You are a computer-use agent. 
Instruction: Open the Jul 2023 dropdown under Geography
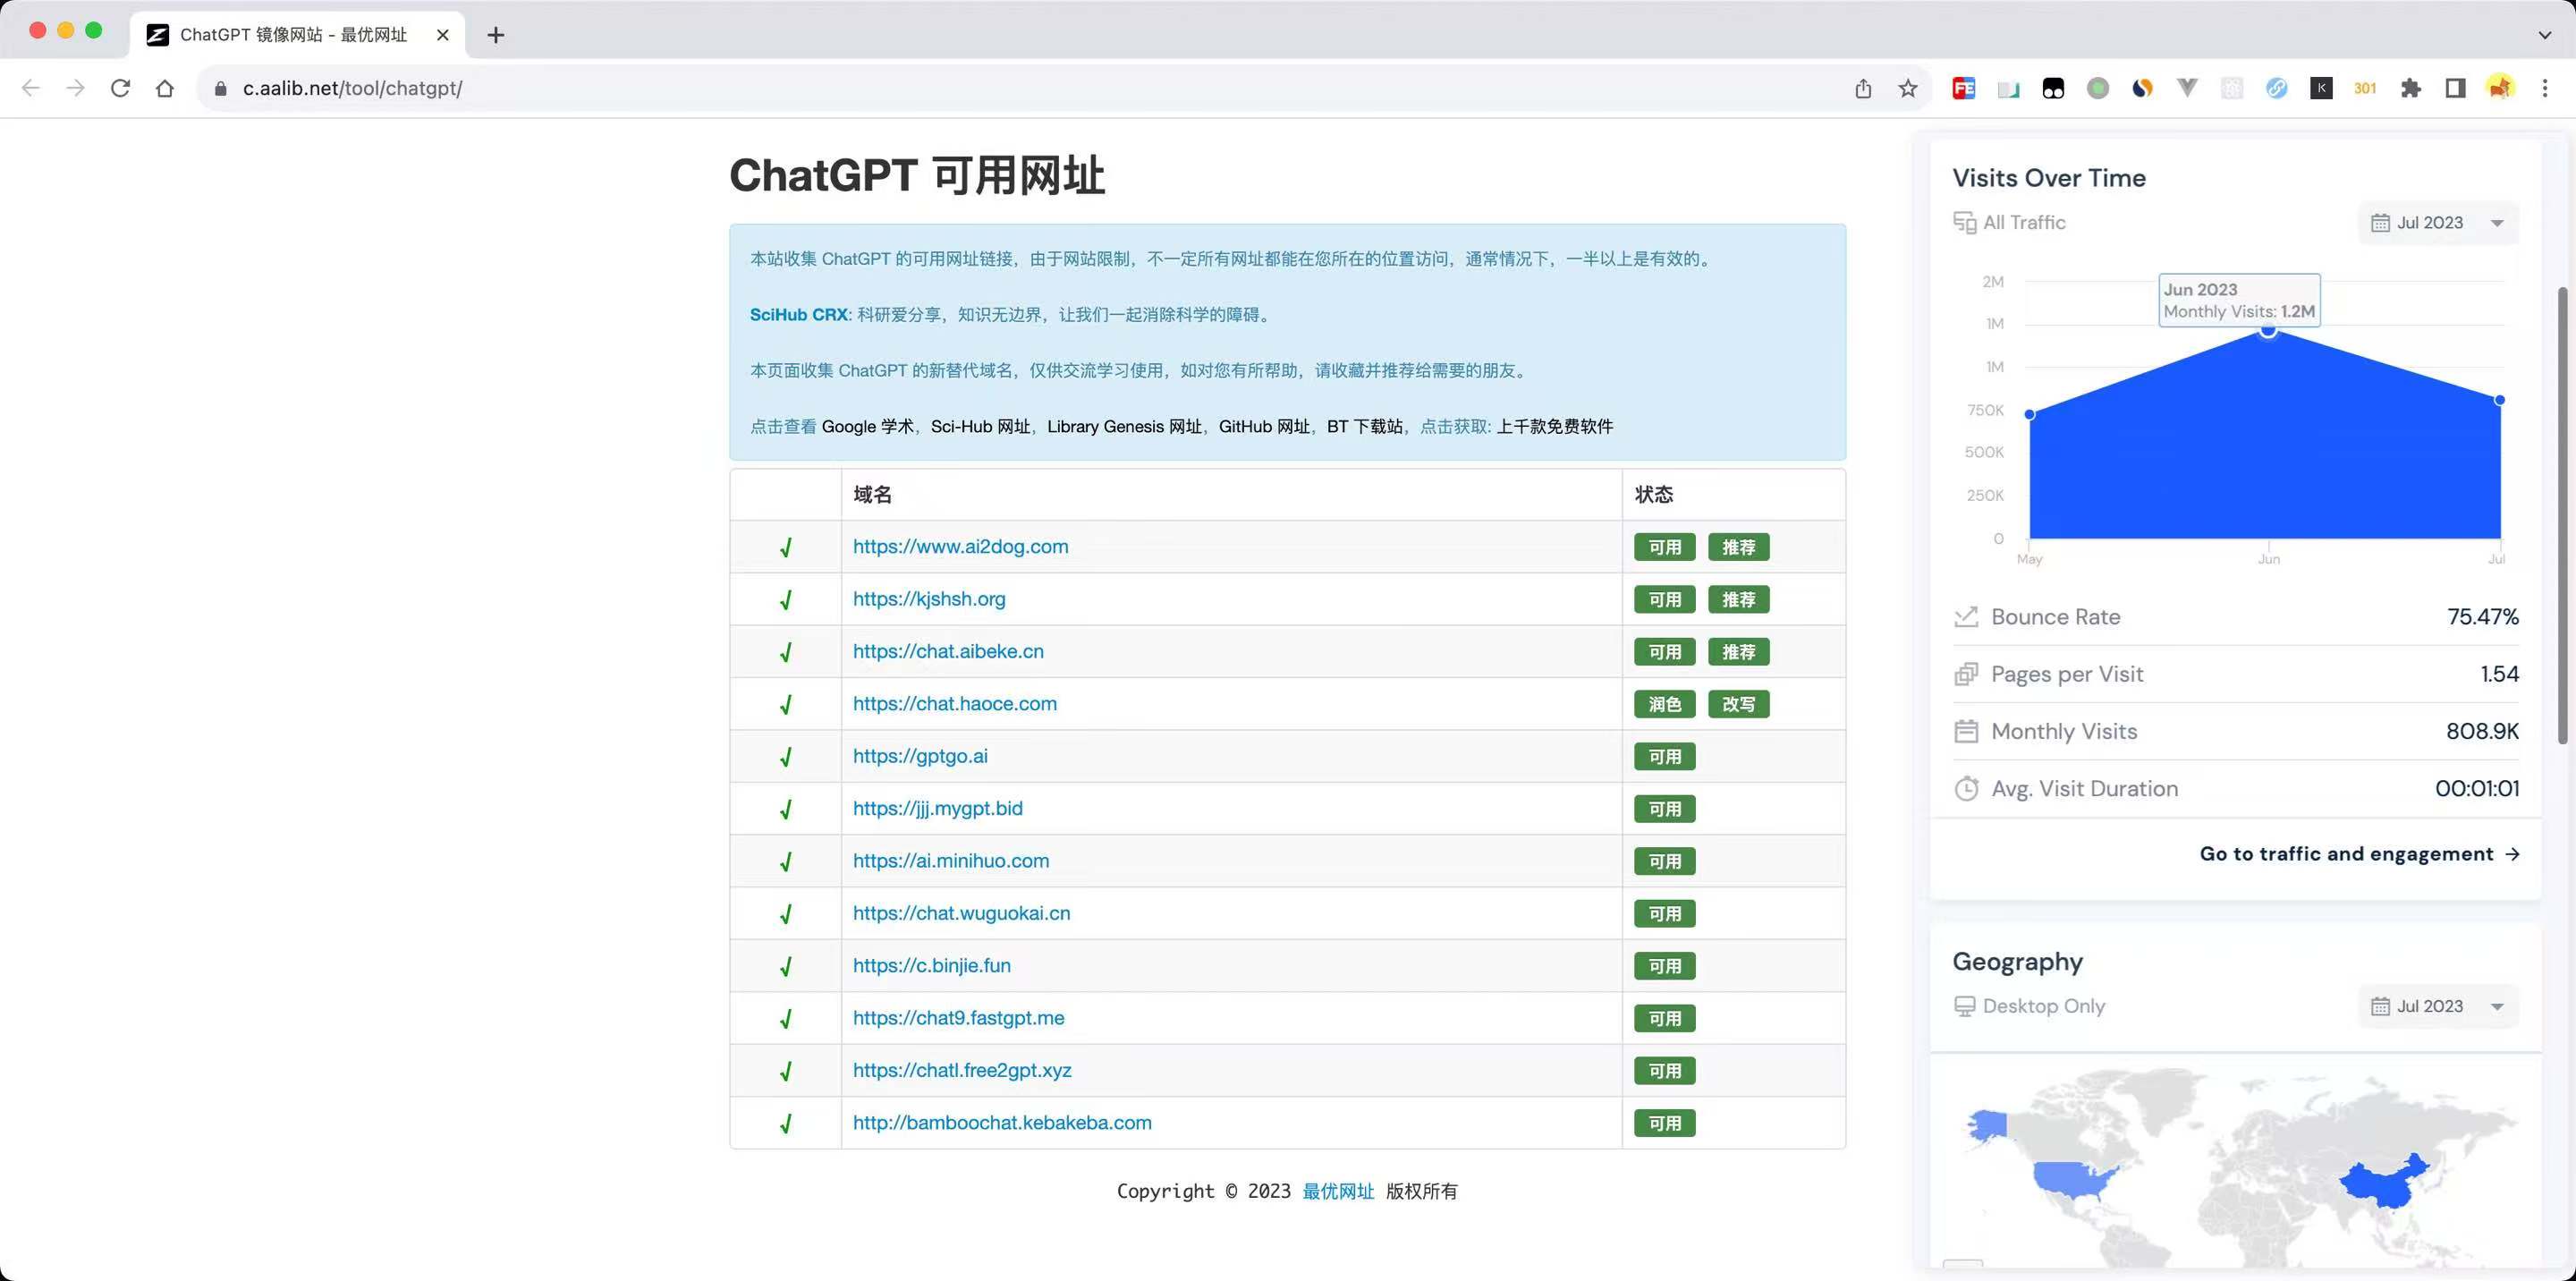tap(2438, 1006)
